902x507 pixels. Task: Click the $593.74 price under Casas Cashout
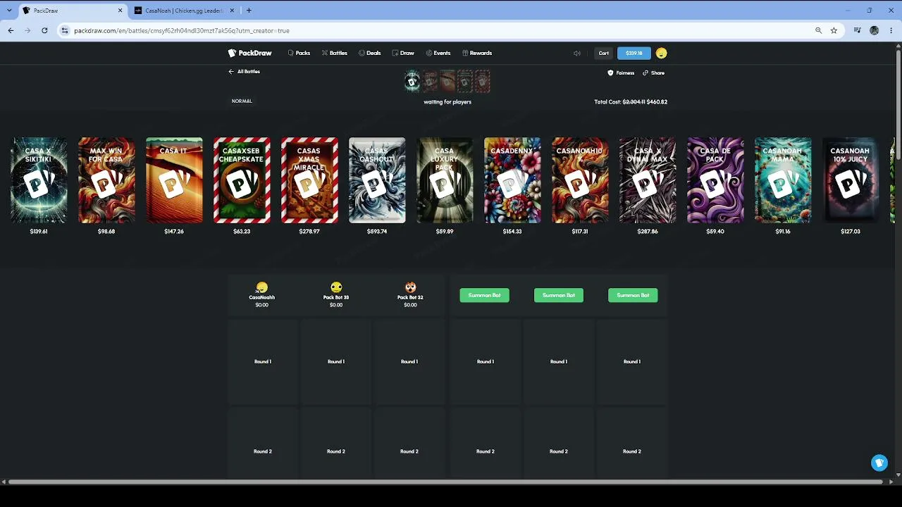[x=377, y=231]
